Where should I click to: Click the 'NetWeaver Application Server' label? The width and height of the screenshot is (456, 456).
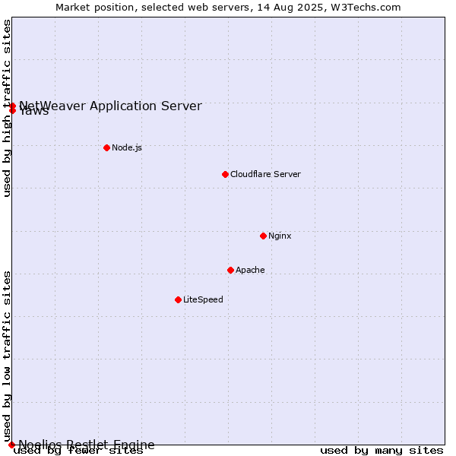coord(110,106)
